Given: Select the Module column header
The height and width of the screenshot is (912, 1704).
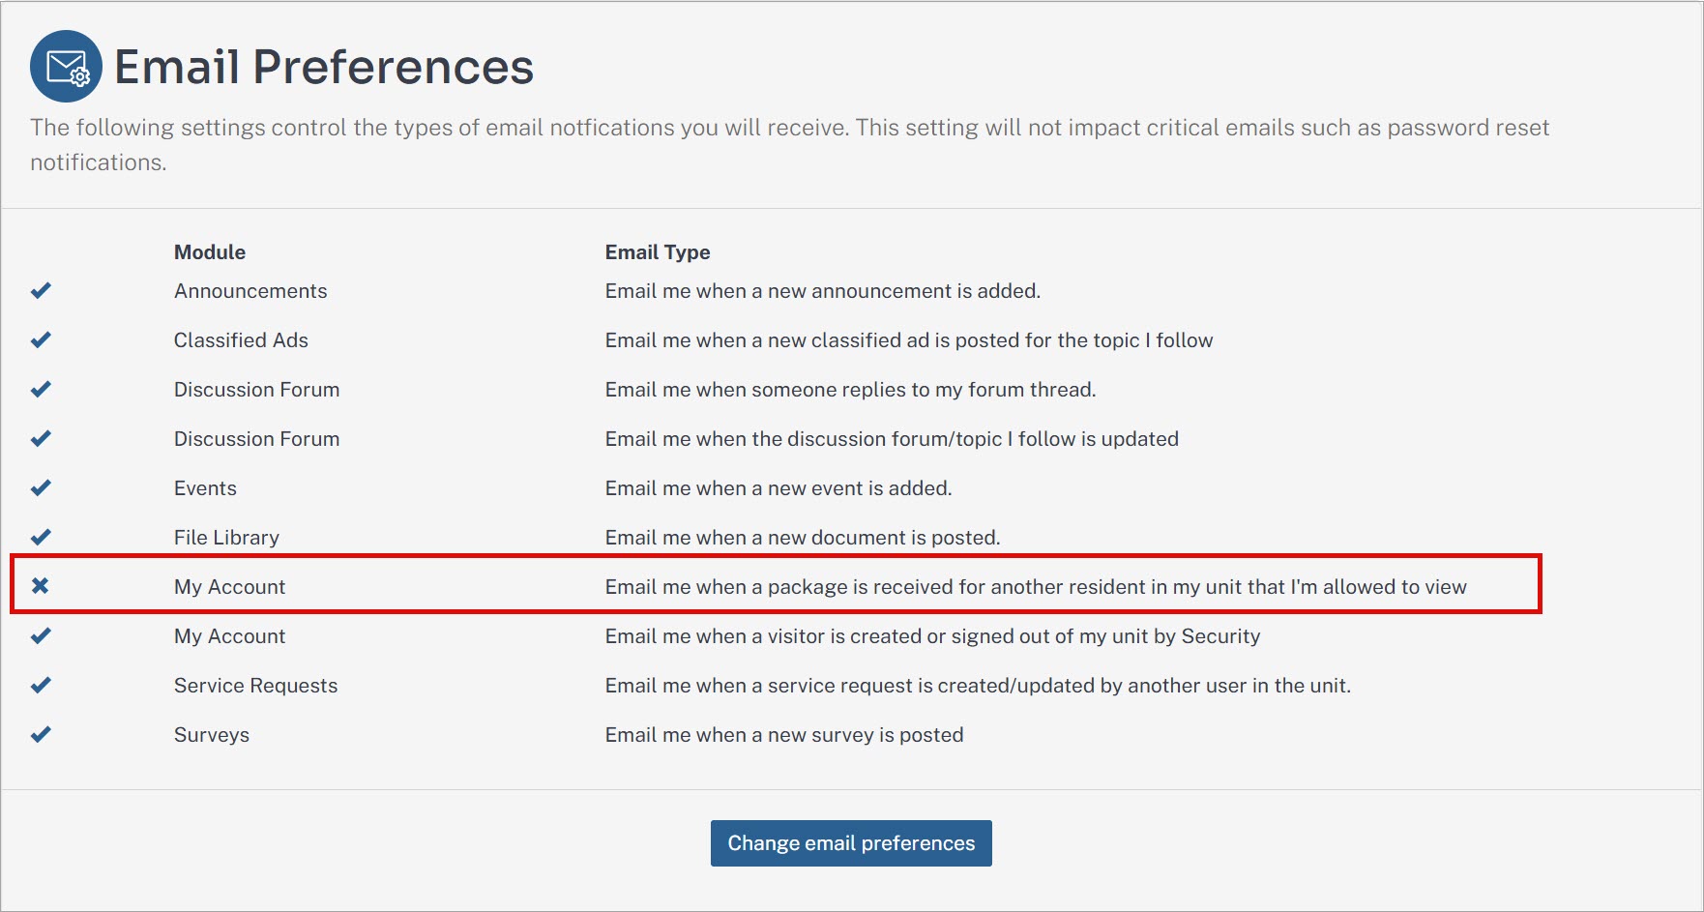Looking at the screenshot, I should (x=210, y=252).
